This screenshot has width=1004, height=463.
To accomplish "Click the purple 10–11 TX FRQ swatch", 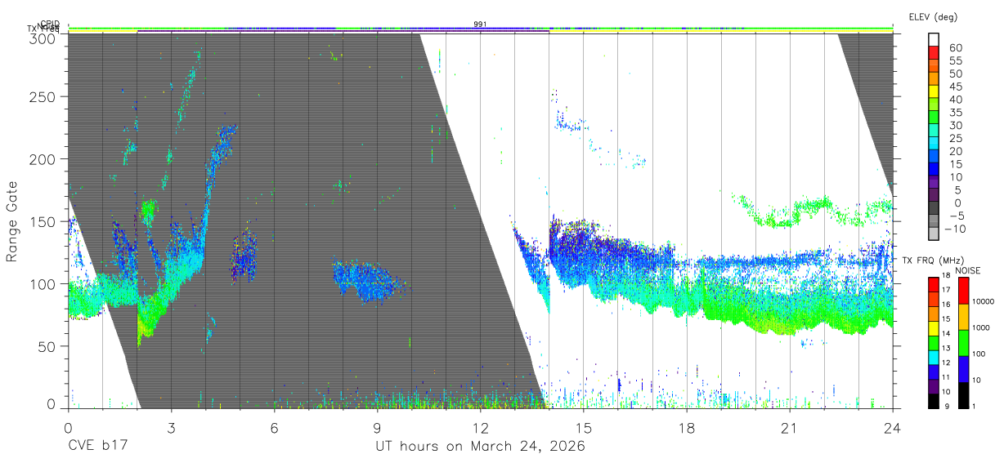I will [x=935, y=385].
